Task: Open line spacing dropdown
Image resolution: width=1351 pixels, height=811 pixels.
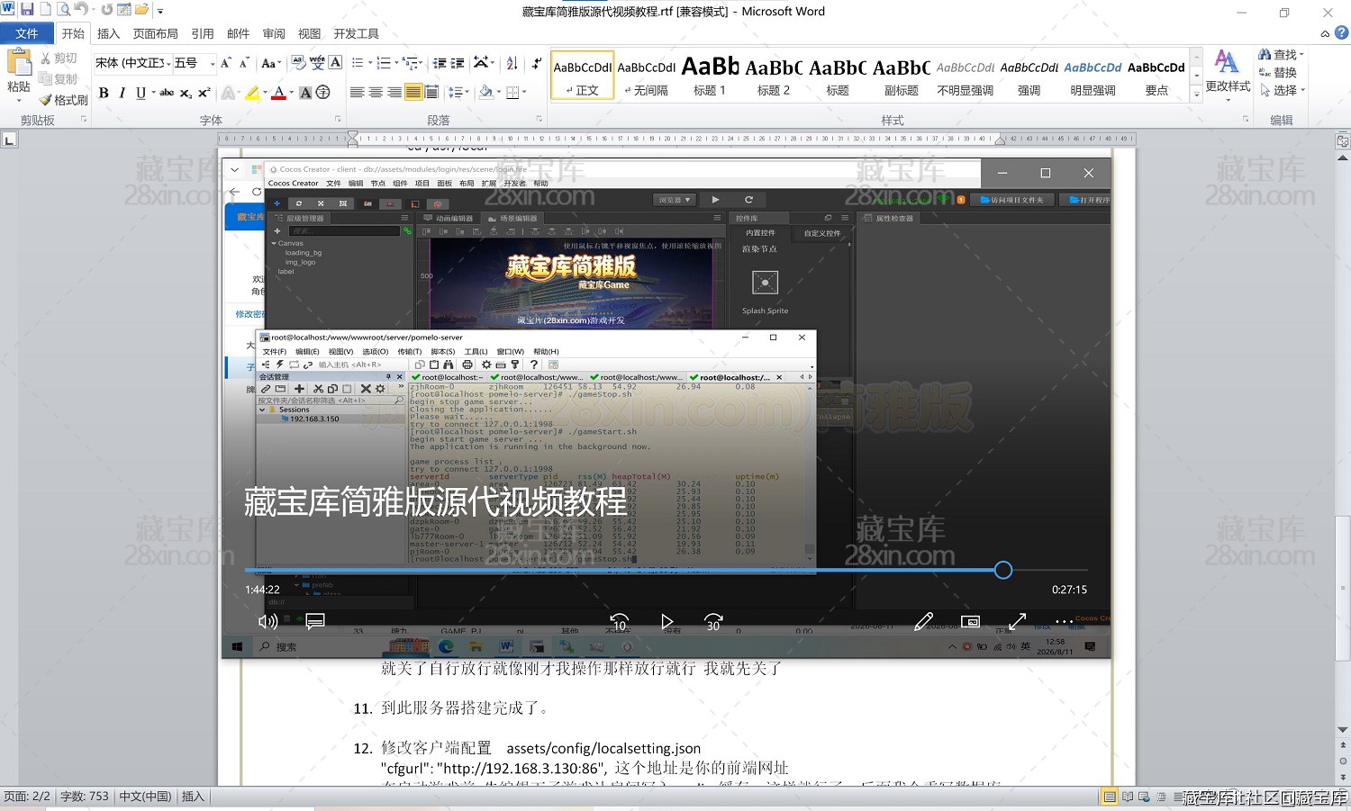Action: 458,93
